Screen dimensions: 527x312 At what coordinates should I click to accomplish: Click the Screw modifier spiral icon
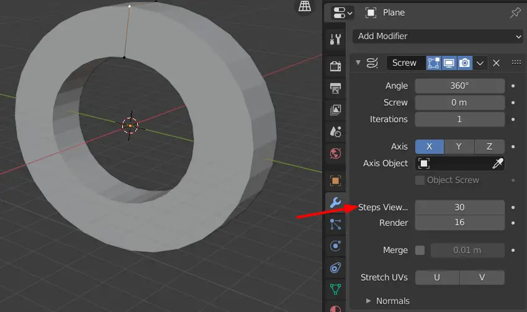pyautogui.click(x=372, y=63)
